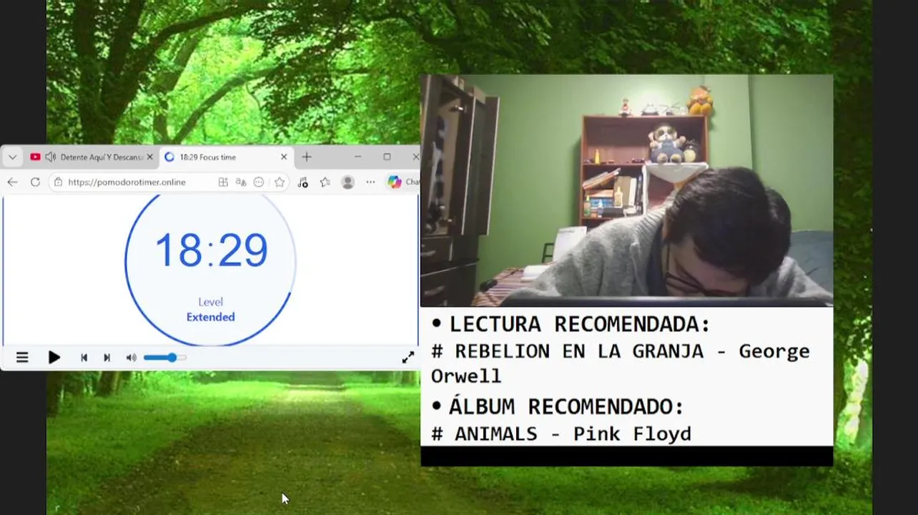Play the timer audio

(54, 358)
